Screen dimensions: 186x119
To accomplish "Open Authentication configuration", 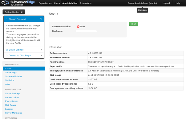I will click(x=12, y=97).
